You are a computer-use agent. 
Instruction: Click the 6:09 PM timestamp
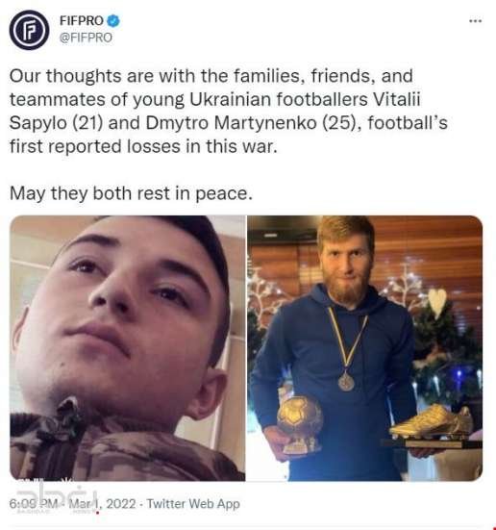34,504
